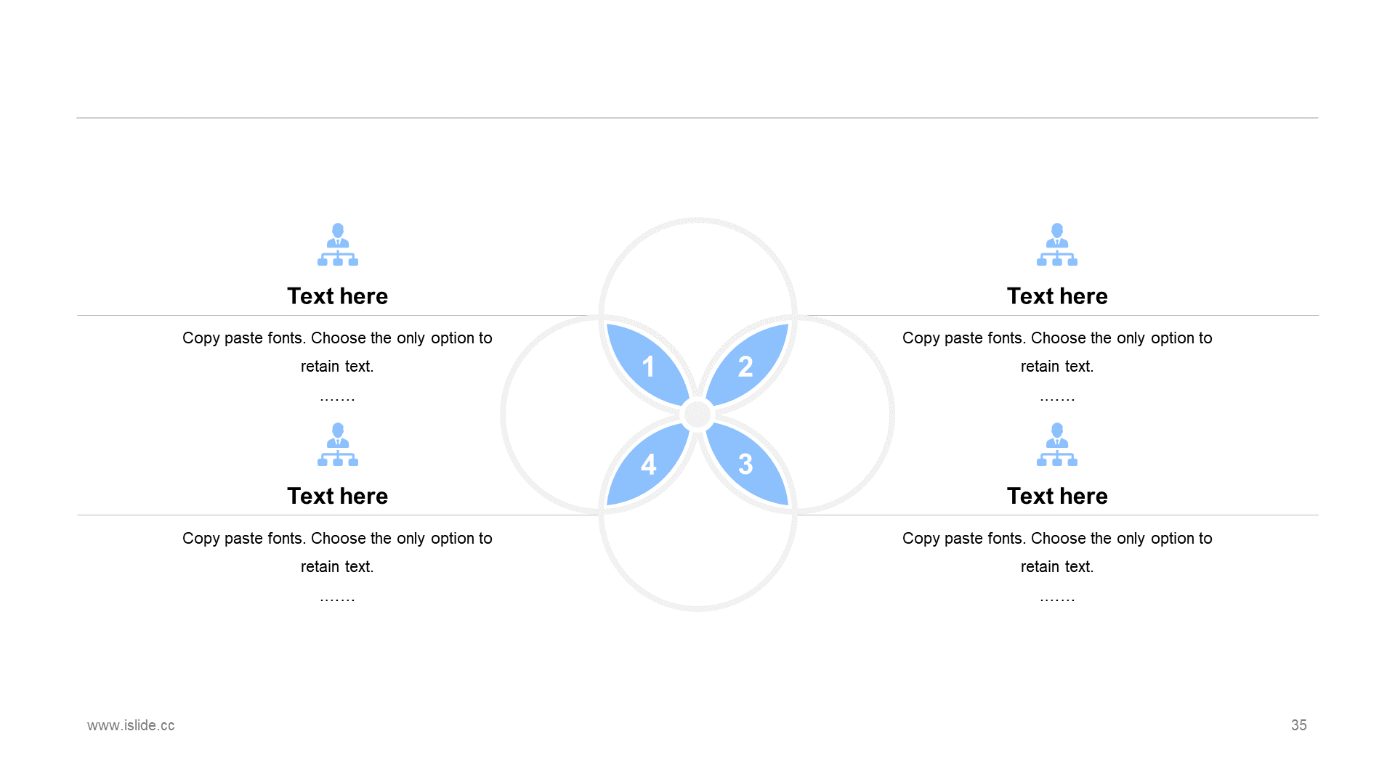
Task: Select the top-left 'Text here' heading
Action: pos(338,296)
